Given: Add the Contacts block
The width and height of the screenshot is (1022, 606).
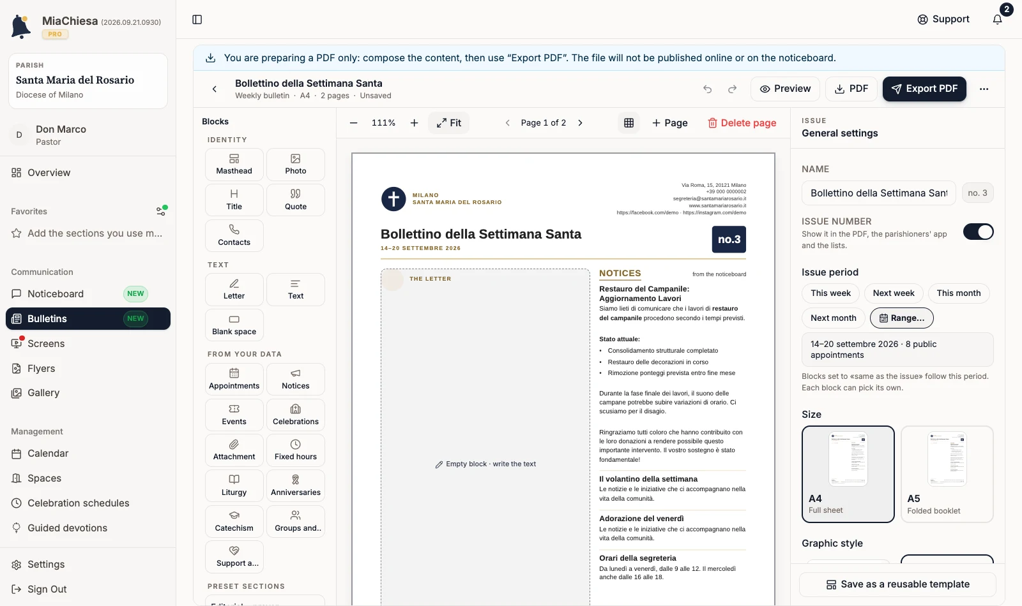Looking at the screenshot, I should click(x=234, y=236).
